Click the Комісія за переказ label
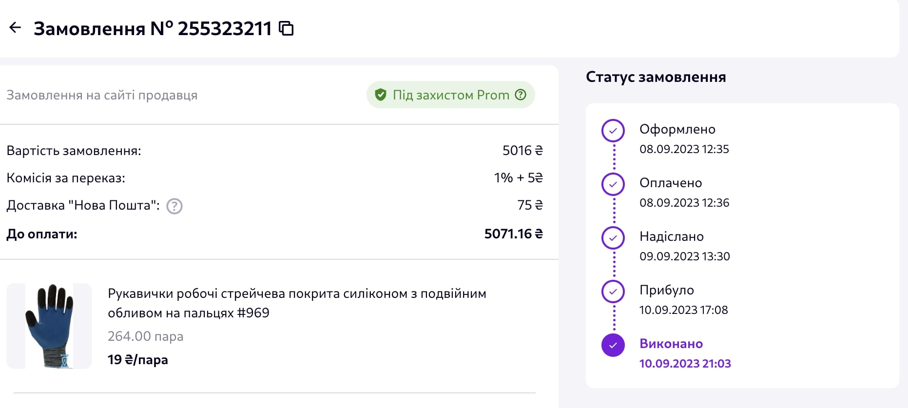908x408 pixels. click(x=66, y=178)
